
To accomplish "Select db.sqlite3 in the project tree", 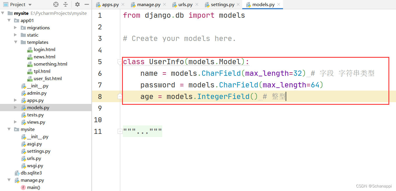I will pos(31,173).
